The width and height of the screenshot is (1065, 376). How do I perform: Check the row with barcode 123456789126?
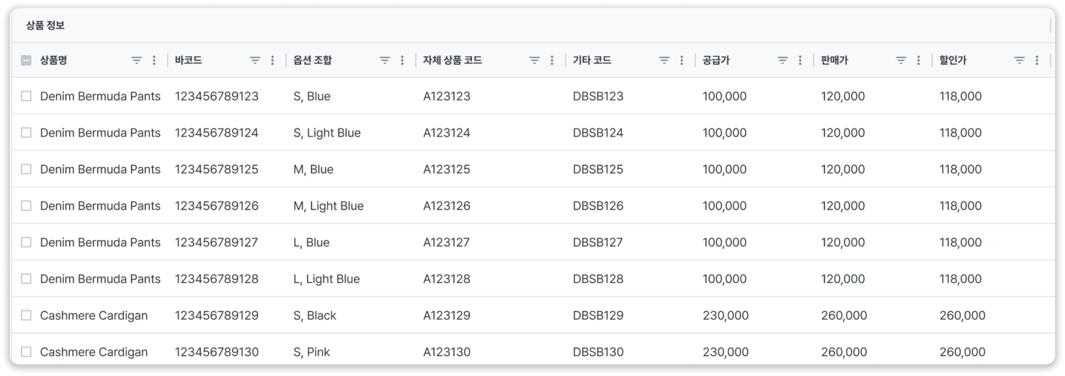click(x=26, y=206)
